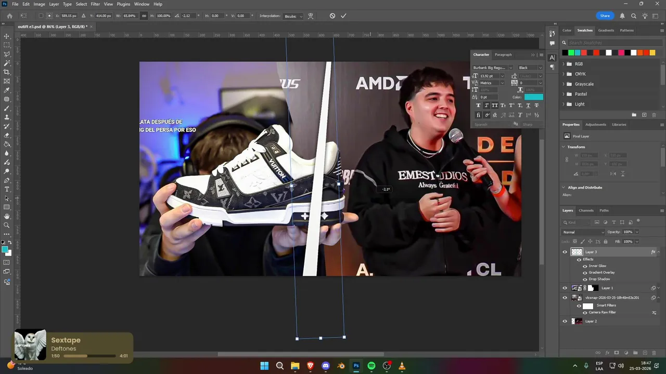
Task: Open the font style Black dropdown
Action: (530, 68)
